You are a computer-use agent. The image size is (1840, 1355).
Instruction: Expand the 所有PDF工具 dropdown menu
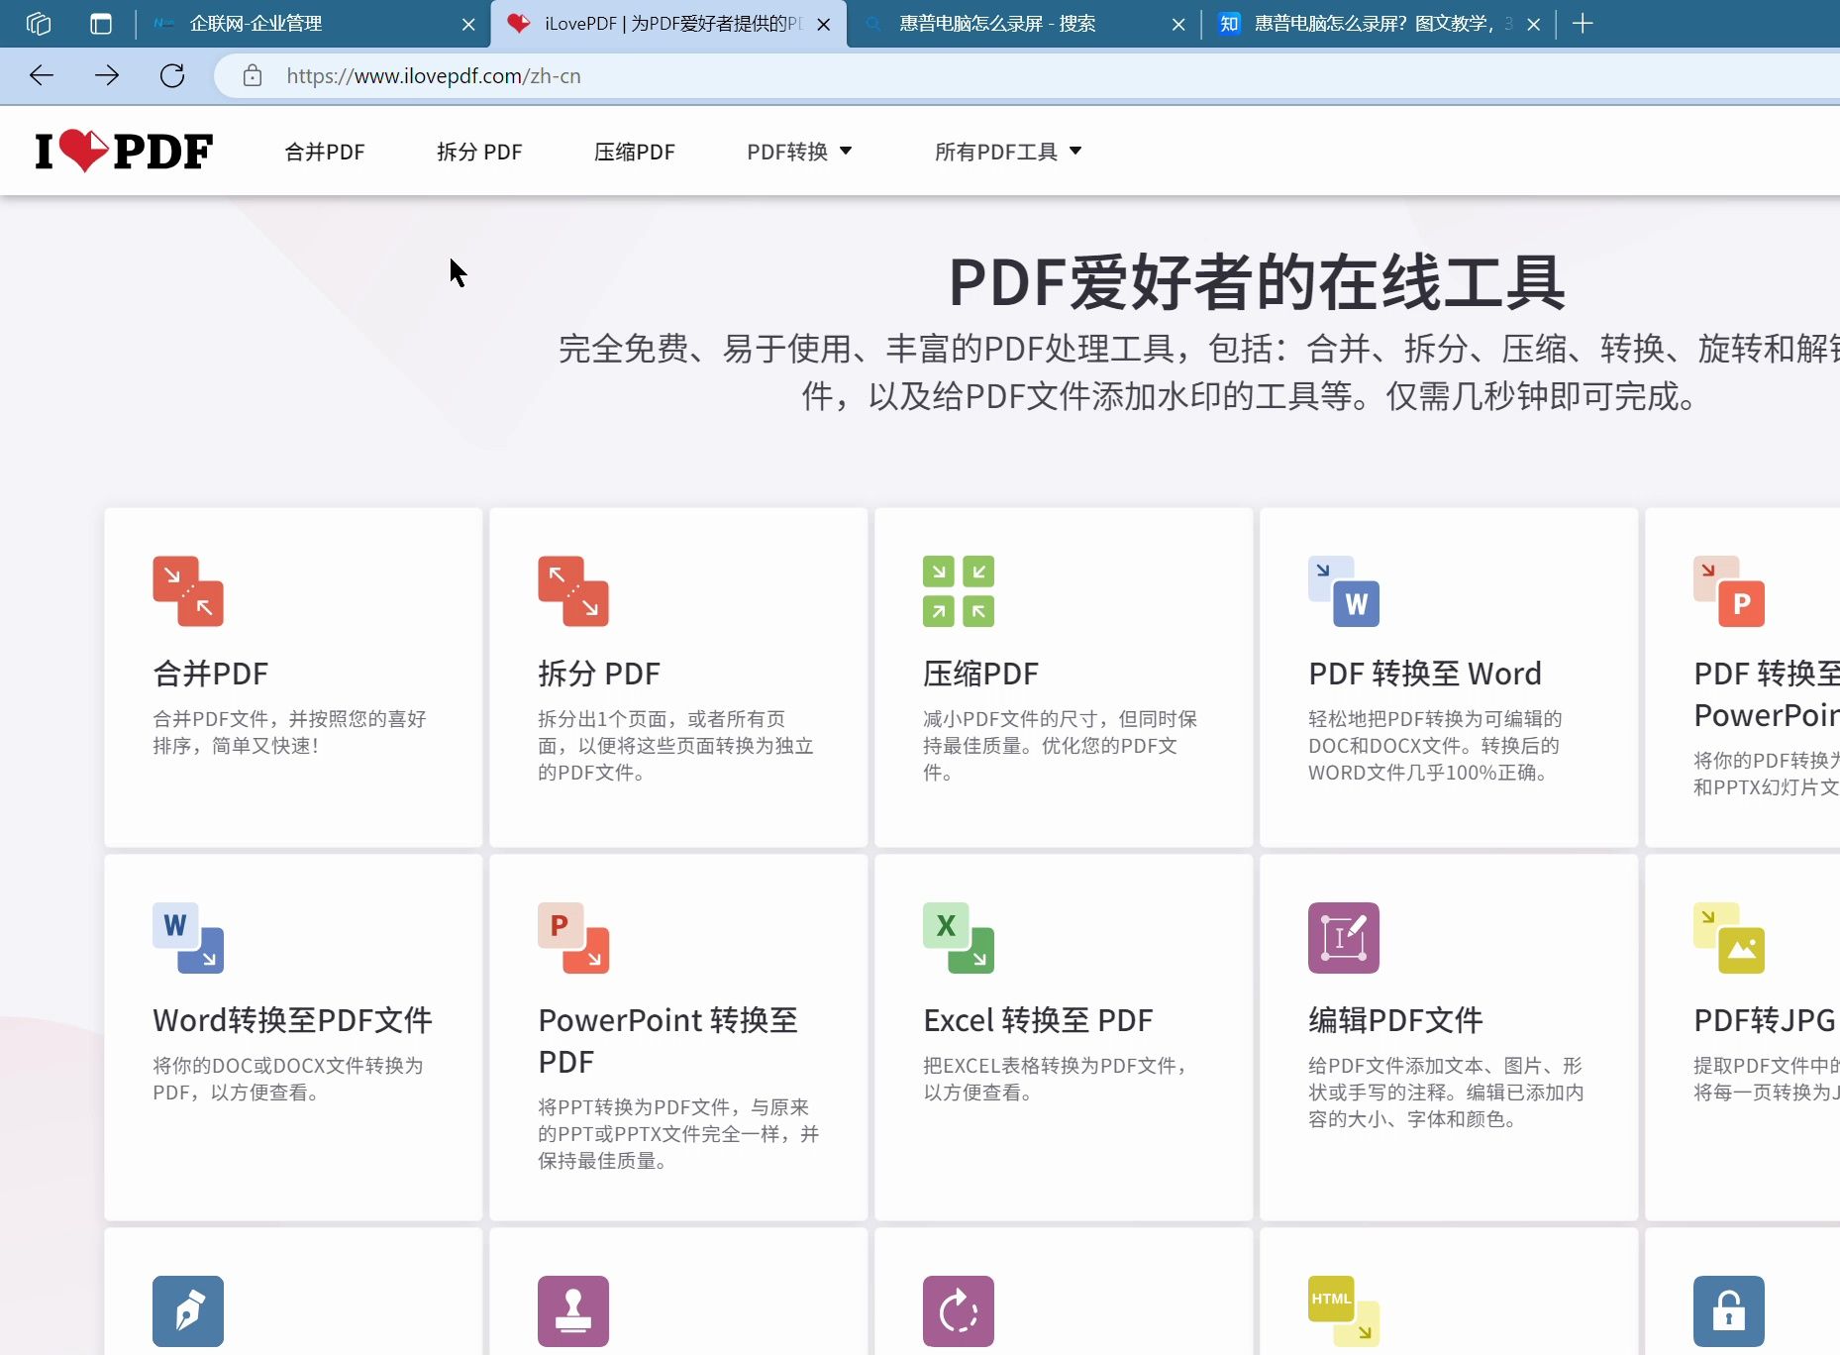tap(1008, 152)
